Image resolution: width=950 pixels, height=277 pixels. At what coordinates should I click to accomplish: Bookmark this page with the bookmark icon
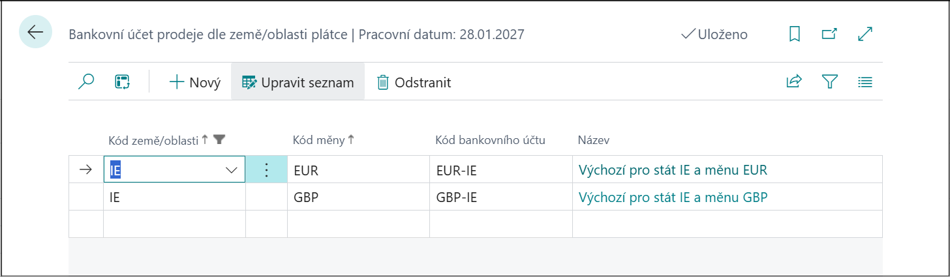(794, 35)
